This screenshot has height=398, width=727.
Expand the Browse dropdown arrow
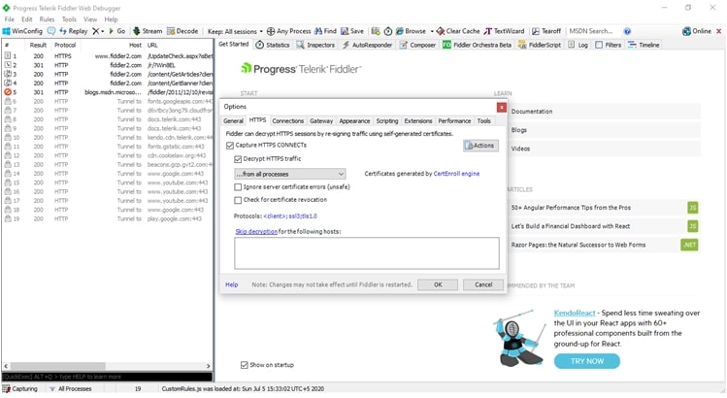[x=432, y=31]
